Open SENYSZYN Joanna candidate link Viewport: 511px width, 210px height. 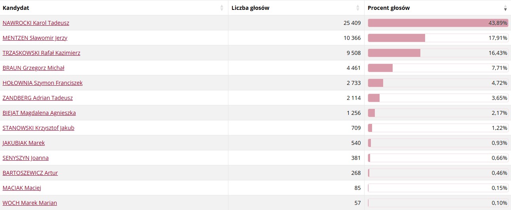click(26, 158)
